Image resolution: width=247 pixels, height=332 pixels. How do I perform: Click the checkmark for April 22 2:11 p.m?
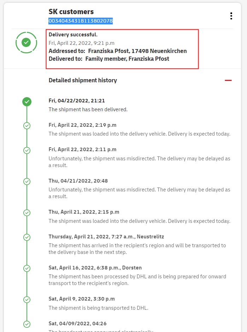pos(27,150)
